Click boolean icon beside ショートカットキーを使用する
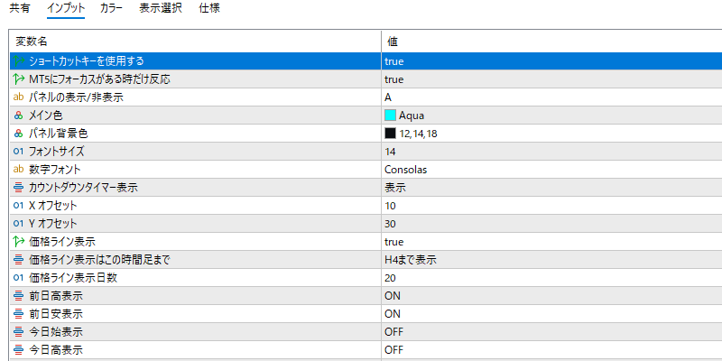The height and width of the screenshot is (361, 722). [18, 60]
